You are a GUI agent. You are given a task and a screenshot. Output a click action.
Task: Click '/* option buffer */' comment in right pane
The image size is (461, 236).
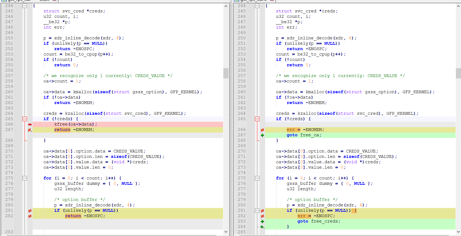pyautogui.click(x=312, y=200)
